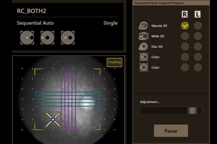The width and height of the screenshot is (217, 144).
Task: Toggle Wide 3D right-eye indicator
Action: click(185, 36)
